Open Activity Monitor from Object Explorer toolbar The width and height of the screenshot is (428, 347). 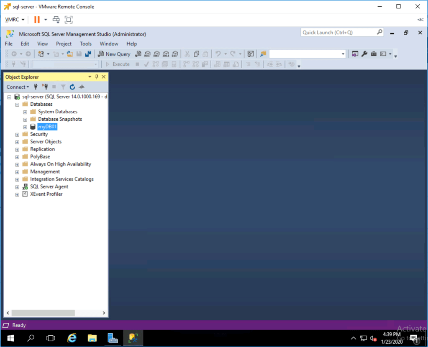pyautogui.click(x=82, y=87)
